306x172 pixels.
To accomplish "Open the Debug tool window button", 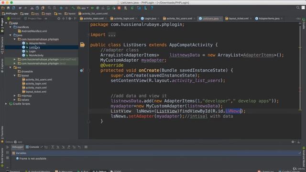I will point(99,171).
